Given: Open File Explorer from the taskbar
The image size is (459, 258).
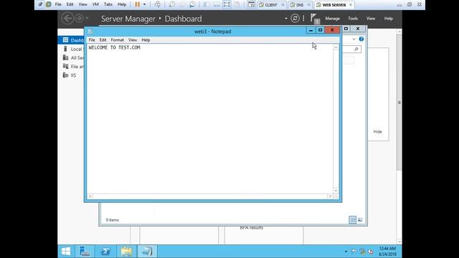Looking at the screenshot, I should pos(126,252).
